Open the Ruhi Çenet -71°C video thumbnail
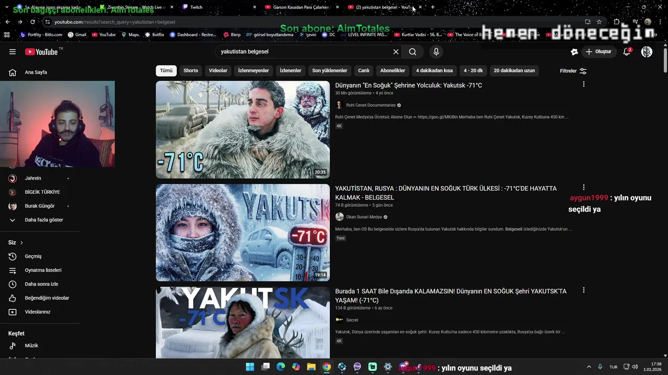The image size is (668, 375). (x=243, y=130)
